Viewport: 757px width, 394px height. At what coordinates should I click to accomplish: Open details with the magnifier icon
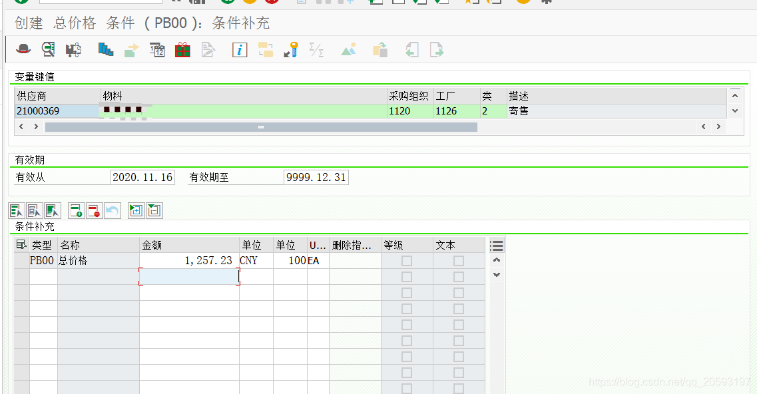pyautogui.click(x=49, y=49)
